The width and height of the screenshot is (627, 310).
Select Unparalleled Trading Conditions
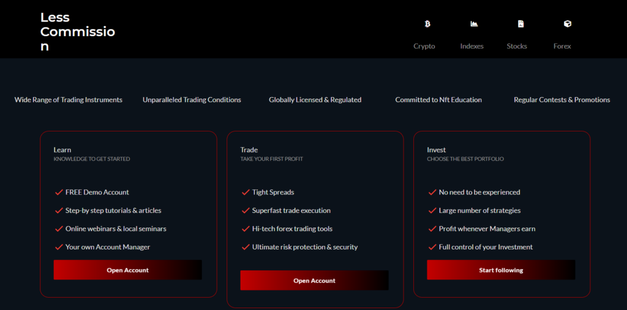click(x=192, y=100)
